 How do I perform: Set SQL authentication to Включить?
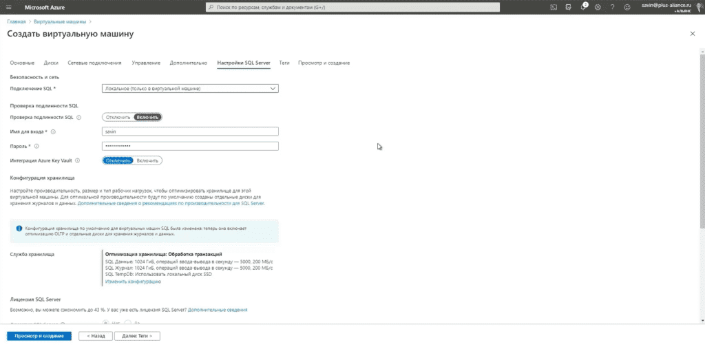click(147, 118)
